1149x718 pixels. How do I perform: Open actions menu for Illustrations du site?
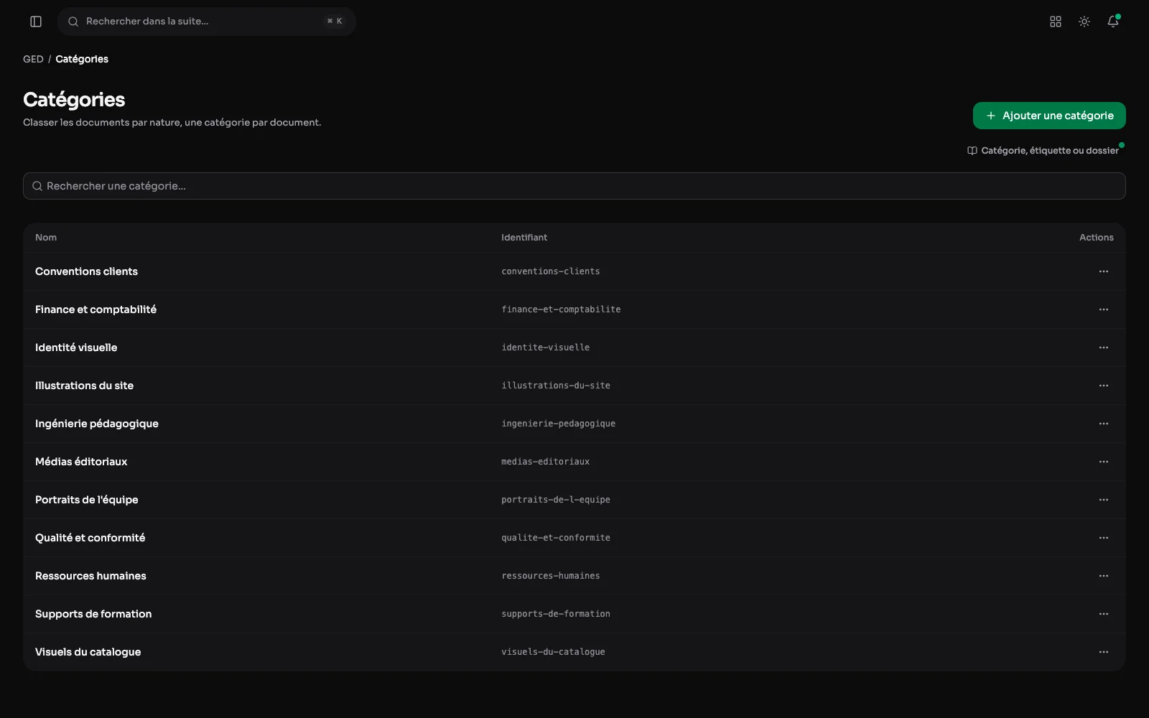pos(1104,386)
